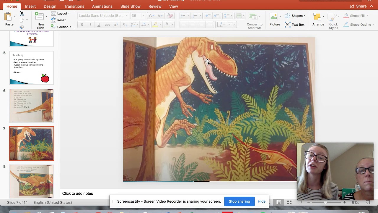Increase indent level icon
The width and height of the screenshot is (378, 213).
point(216,16)
